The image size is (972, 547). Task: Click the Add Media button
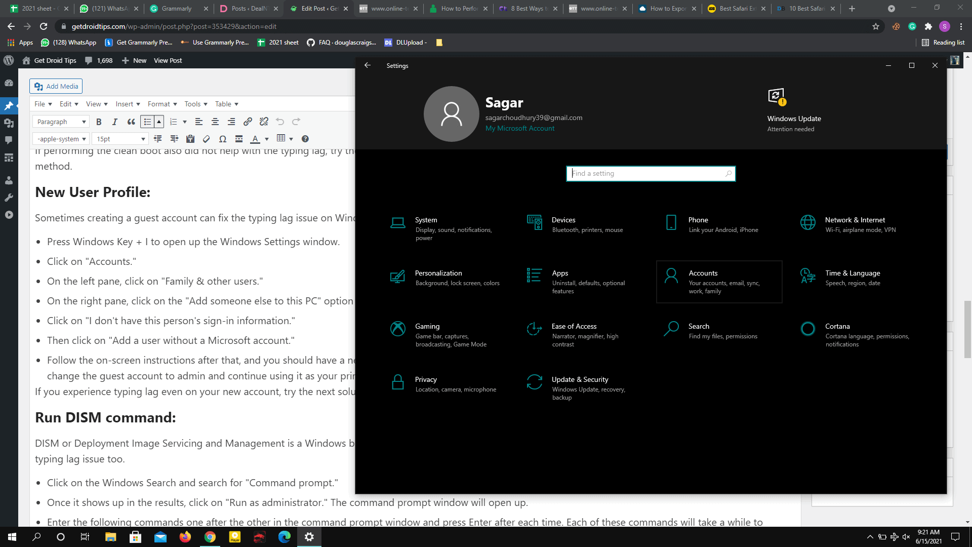[56, 86]
